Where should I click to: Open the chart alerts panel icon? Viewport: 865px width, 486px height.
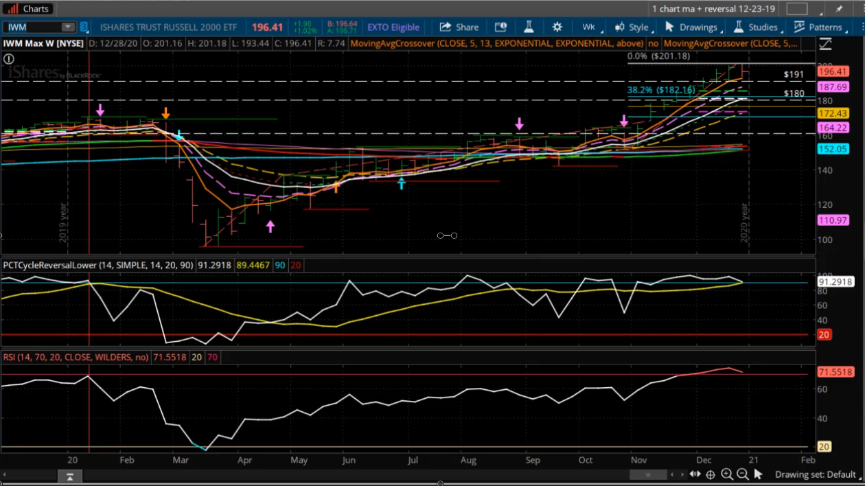point(500,27)
